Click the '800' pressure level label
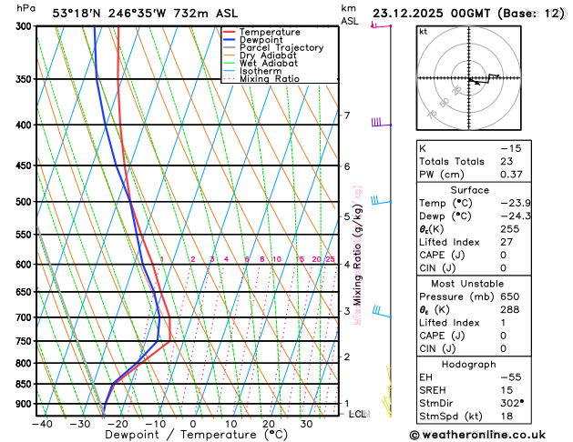 tap(26, 364)
